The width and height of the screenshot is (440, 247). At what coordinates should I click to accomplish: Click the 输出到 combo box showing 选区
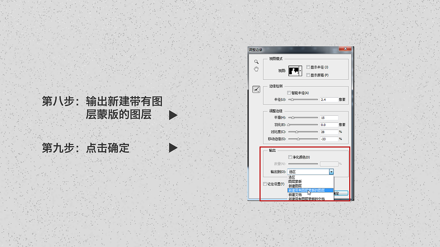click(310, 172)
